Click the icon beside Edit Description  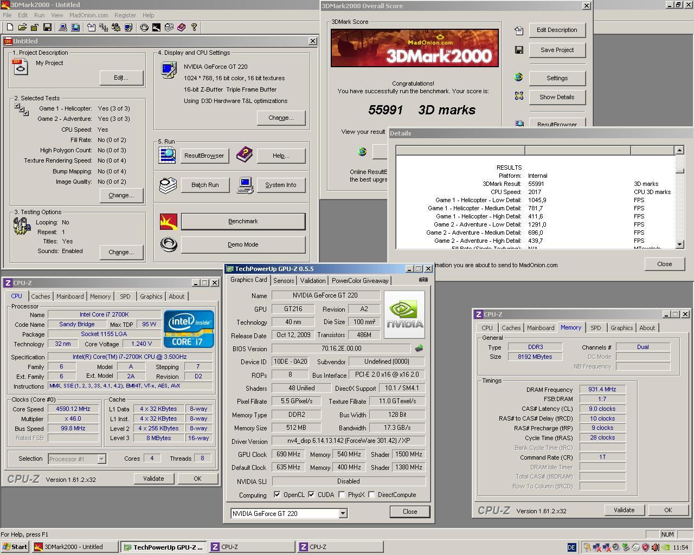click(x=519, y=30)
